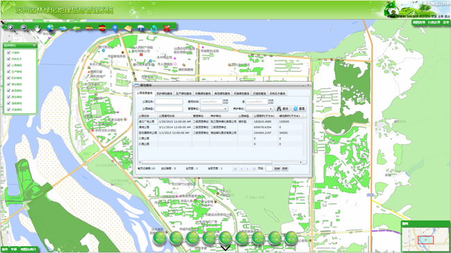Image resolution: width=451 pixels, height=253 pixels.
Task: Switch to the 古树名木查询 tab
Action: pos(278,93)
